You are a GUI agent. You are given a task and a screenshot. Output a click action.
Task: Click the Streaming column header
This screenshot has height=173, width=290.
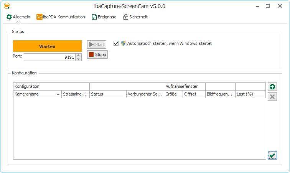[x=76, y=94]
